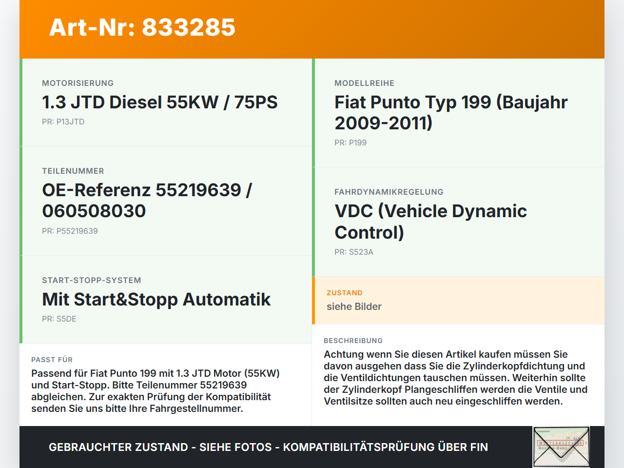Click the MOTORISIERUNG label
This screenshot has width=624, height=468.
tap(78, 83)
